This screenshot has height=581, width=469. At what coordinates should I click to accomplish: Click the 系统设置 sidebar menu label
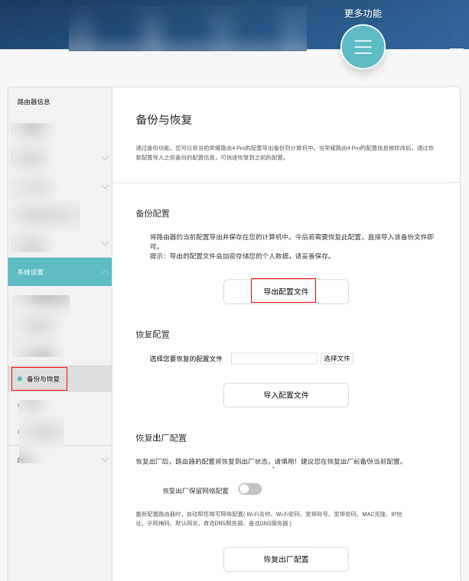point(31,272)
